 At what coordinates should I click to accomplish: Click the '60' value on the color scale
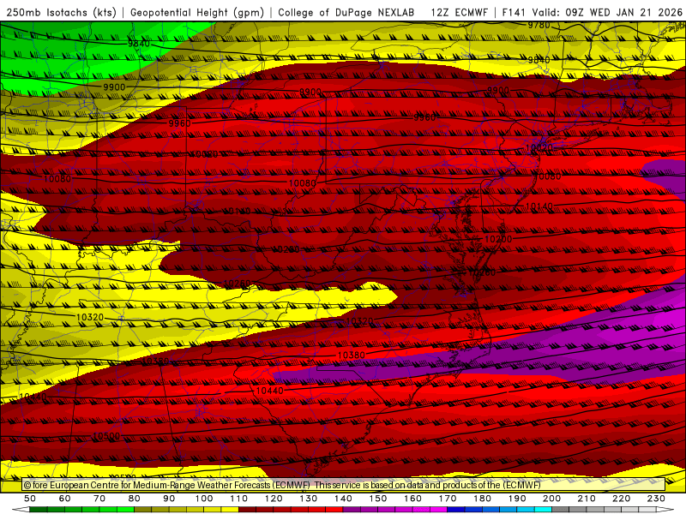[x=65, y=499]
